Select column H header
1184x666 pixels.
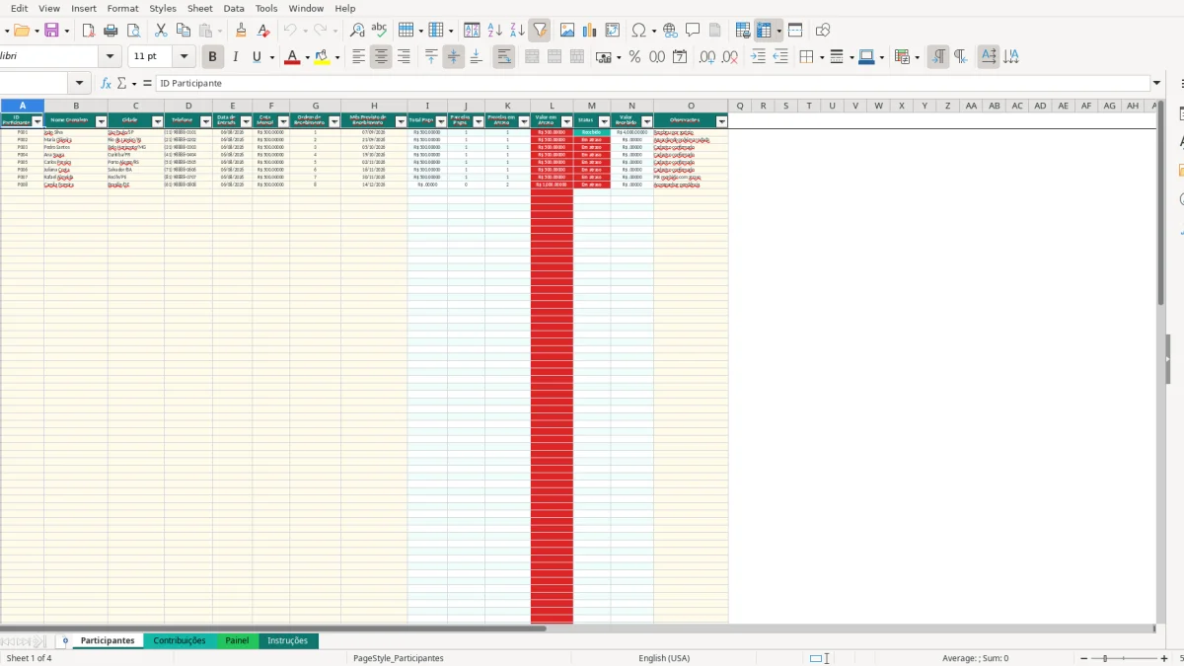point(374,106)
